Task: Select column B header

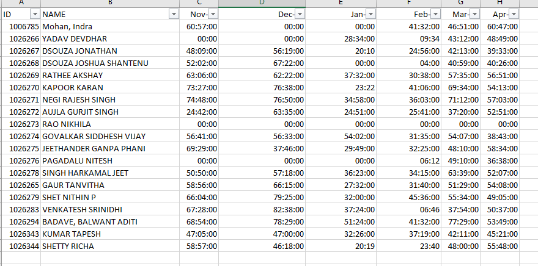Action: [110, 3]
